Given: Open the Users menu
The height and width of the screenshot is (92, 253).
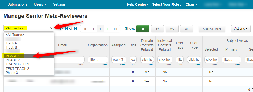Looking at the screenshot, I should pyautogui.click(x=40, y=5).
